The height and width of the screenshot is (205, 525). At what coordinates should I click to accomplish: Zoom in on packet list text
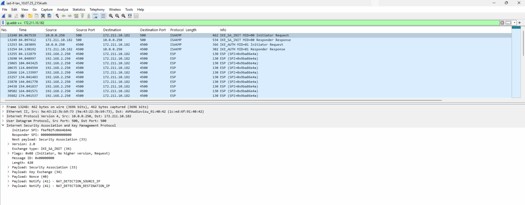(x=111, y=16)
